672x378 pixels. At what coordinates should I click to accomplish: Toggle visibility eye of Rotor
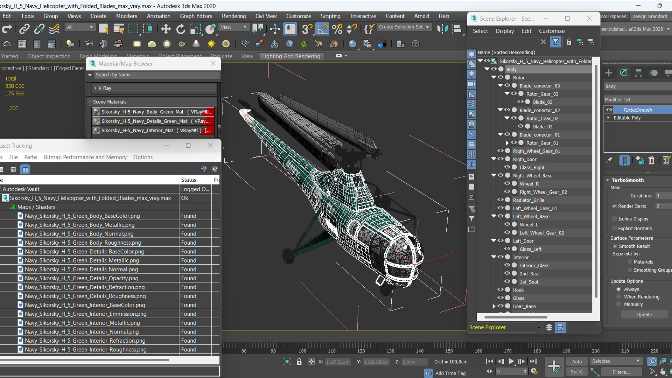[500, 77]
